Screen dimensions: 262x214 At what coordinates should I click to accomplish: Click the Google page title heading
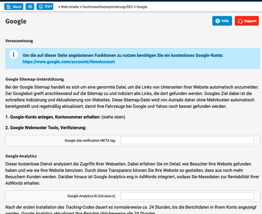[x=16, y=21]
